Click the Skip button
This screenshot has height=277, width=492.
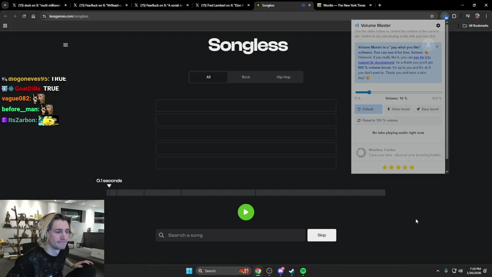click(322, 235)
